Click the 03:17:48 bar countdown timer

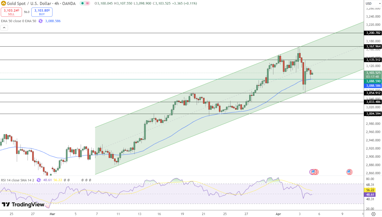tap(373, 77)
